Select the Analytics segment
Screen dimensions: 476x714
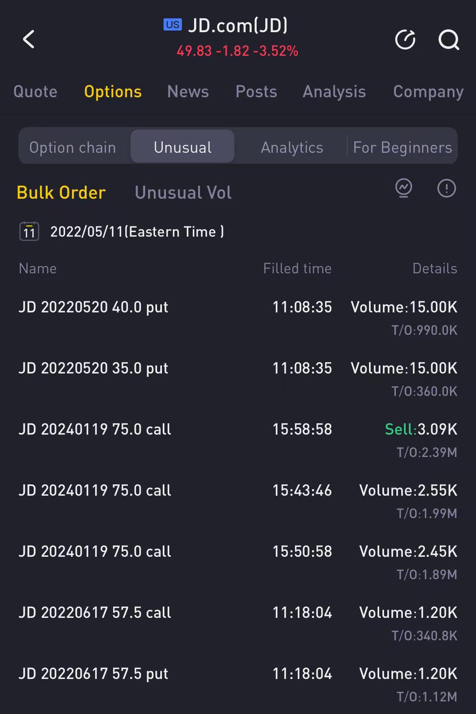292,147
